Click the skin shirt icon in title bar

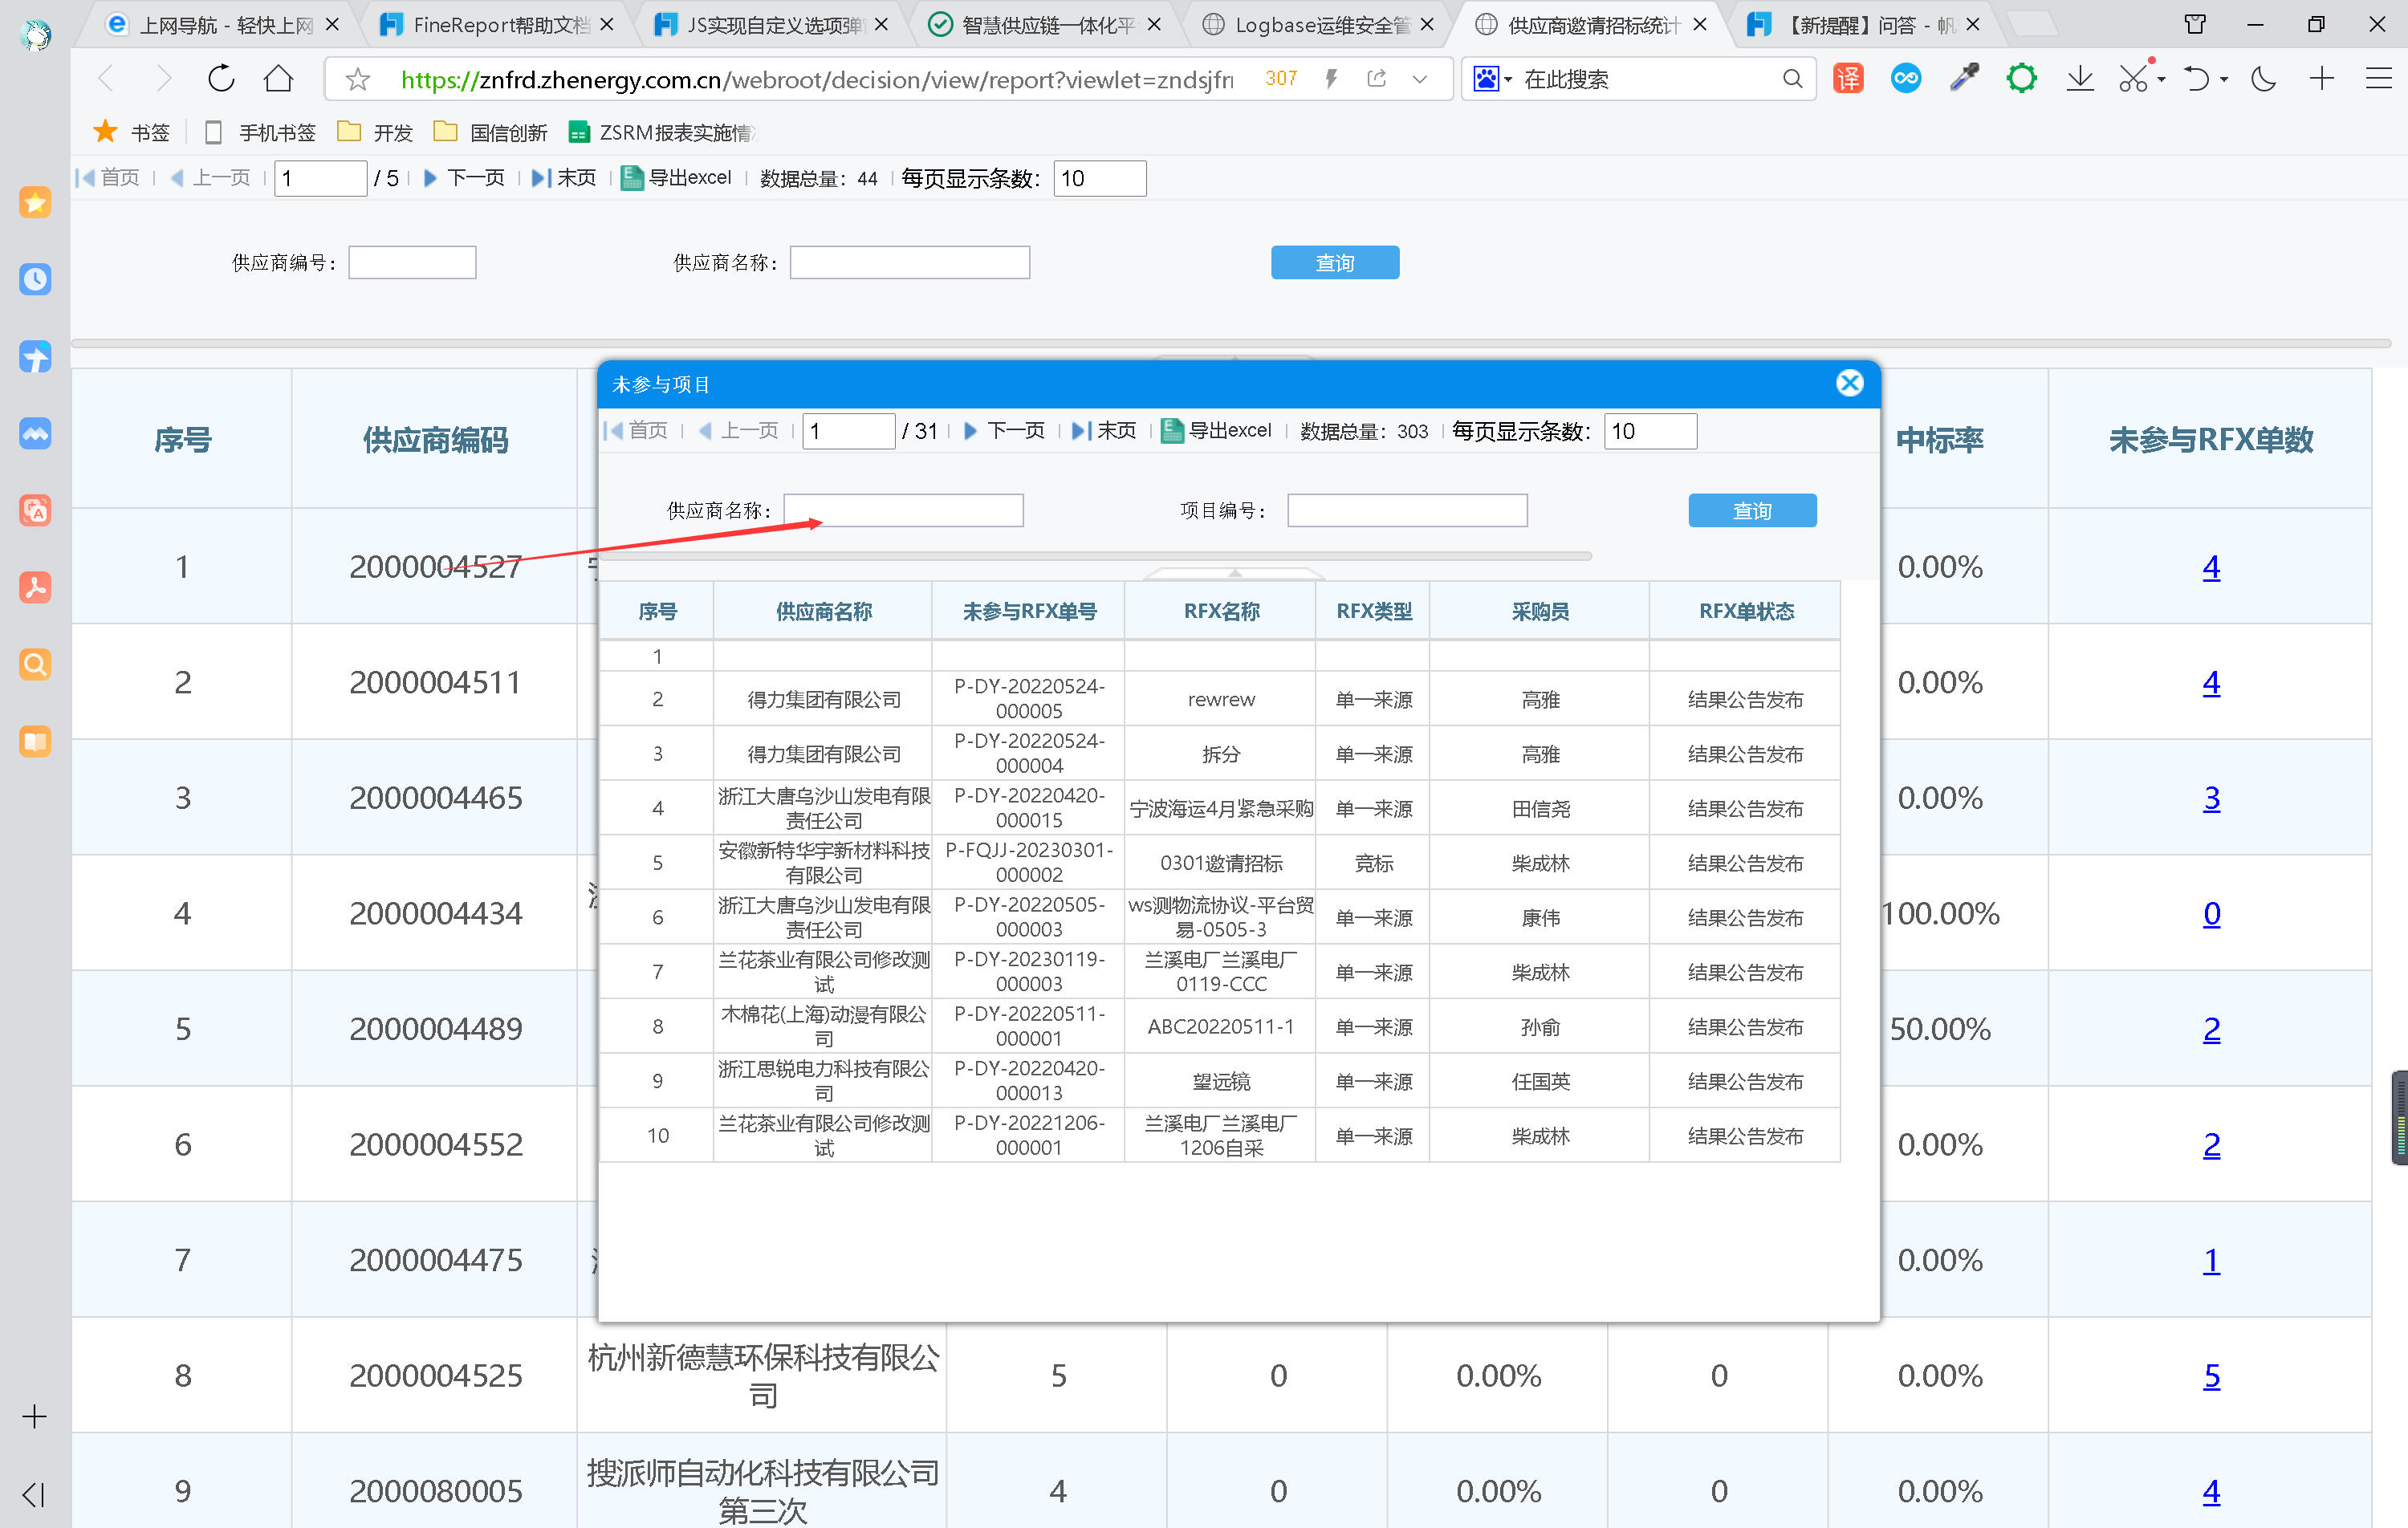click(x=2195, y=24)
